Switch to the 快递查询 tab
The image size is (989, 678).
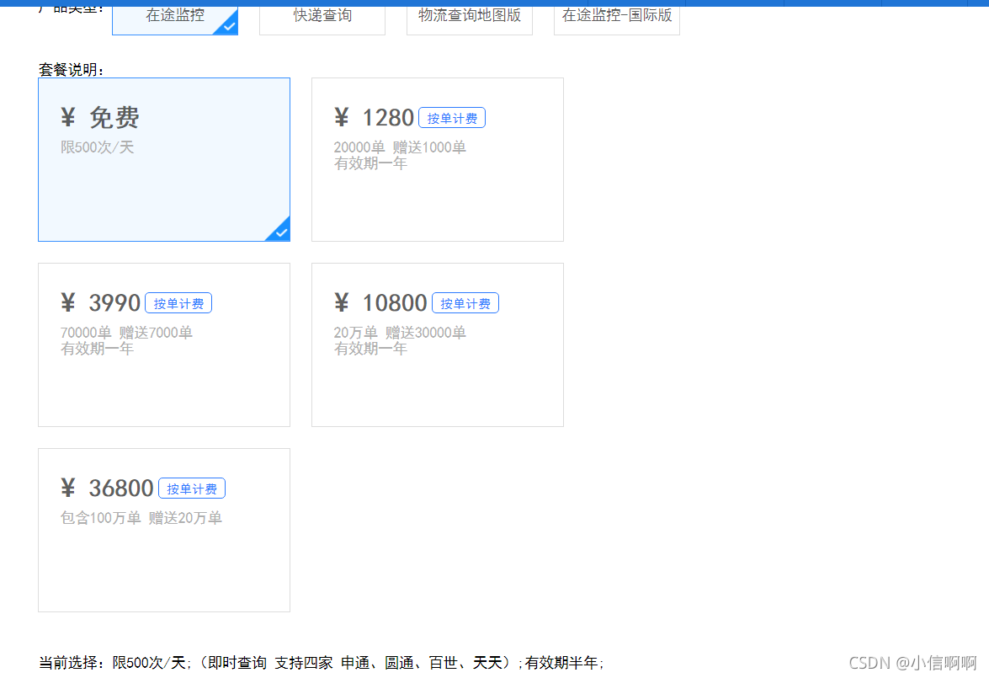click(x=322, y=14)
